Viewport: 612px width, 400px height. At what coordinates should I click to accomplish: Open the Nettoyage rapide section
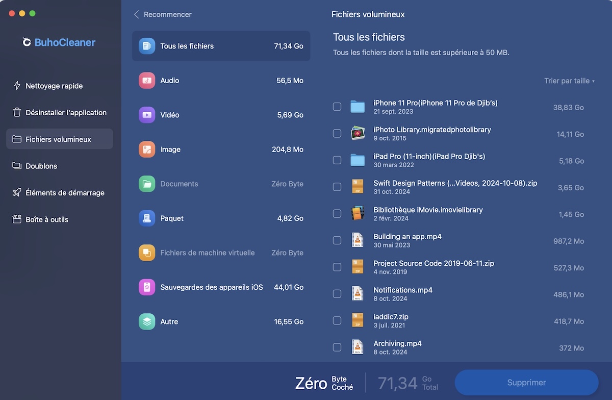(60, 86)
